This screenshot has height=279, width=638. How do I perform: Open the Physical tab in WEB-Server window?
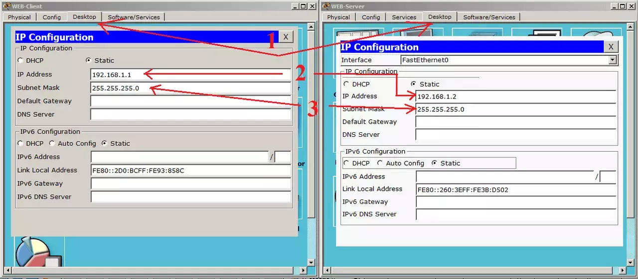coord(338,17)
